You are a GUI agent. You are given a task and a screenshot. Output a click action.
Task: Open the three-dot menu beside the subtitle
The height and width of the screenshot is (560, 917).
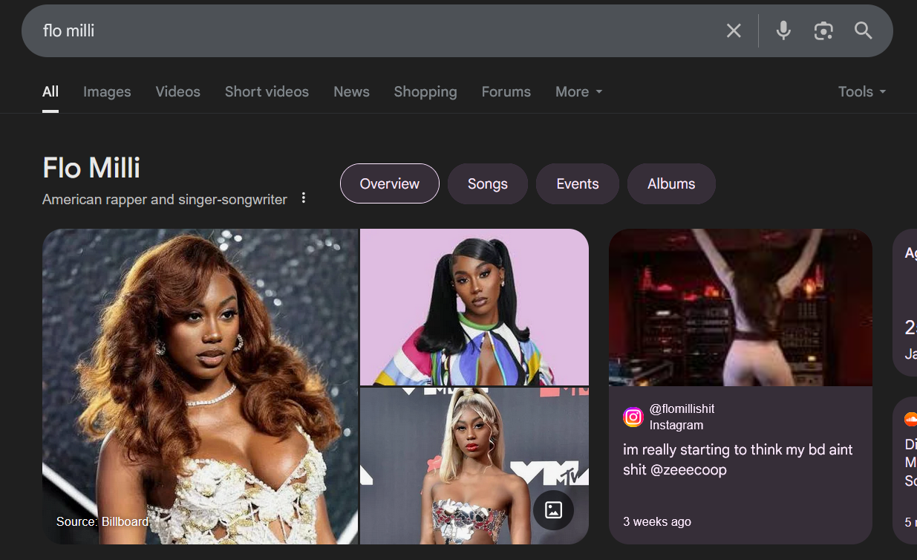coord(303,198)
